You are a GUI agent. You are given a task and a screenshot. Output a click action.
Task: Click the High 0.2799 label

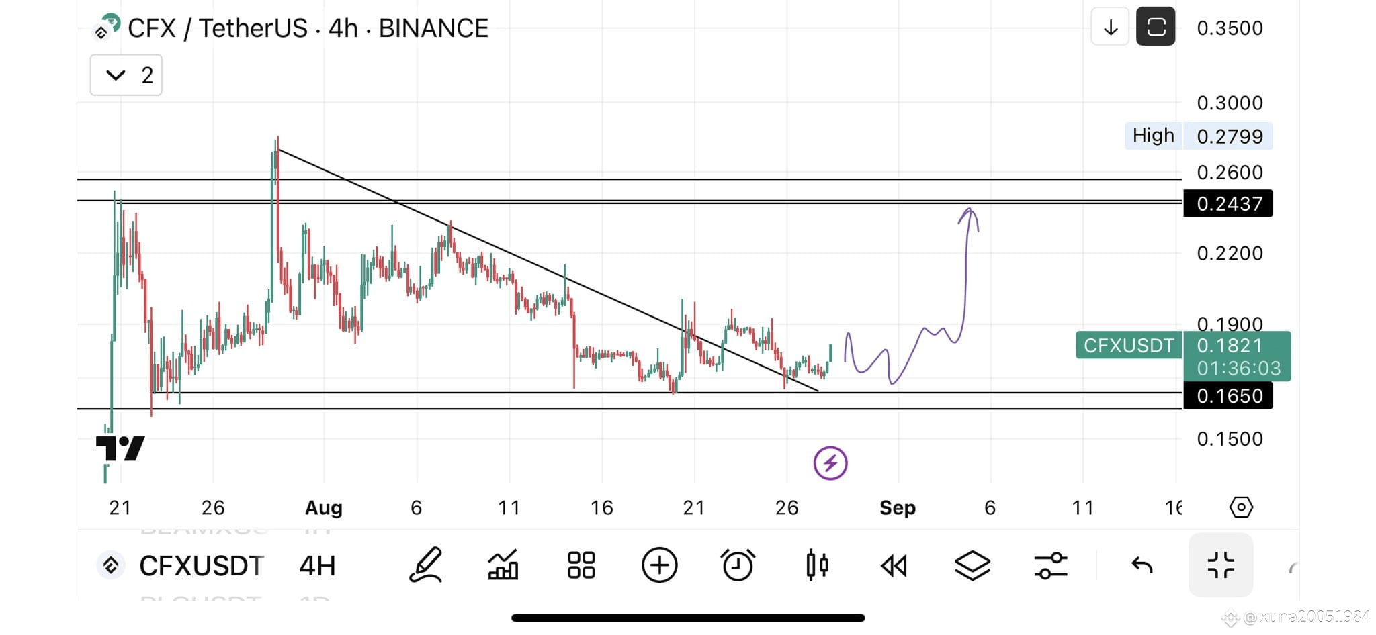click(x=1199, y=136)
